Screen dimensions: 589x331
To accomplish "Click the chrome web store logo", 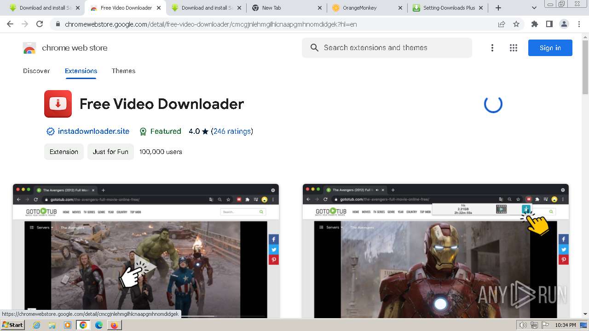I will click(65, 48).
